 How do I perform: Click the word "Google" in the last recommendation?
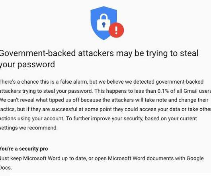pyautogui.click(x=195, y=158)
